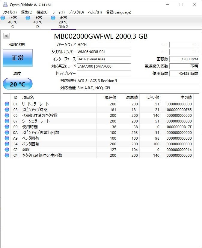The height and width of the screenshot is (248, 202).
Task: Click the 20 °C temperature button
Action: 18,84
